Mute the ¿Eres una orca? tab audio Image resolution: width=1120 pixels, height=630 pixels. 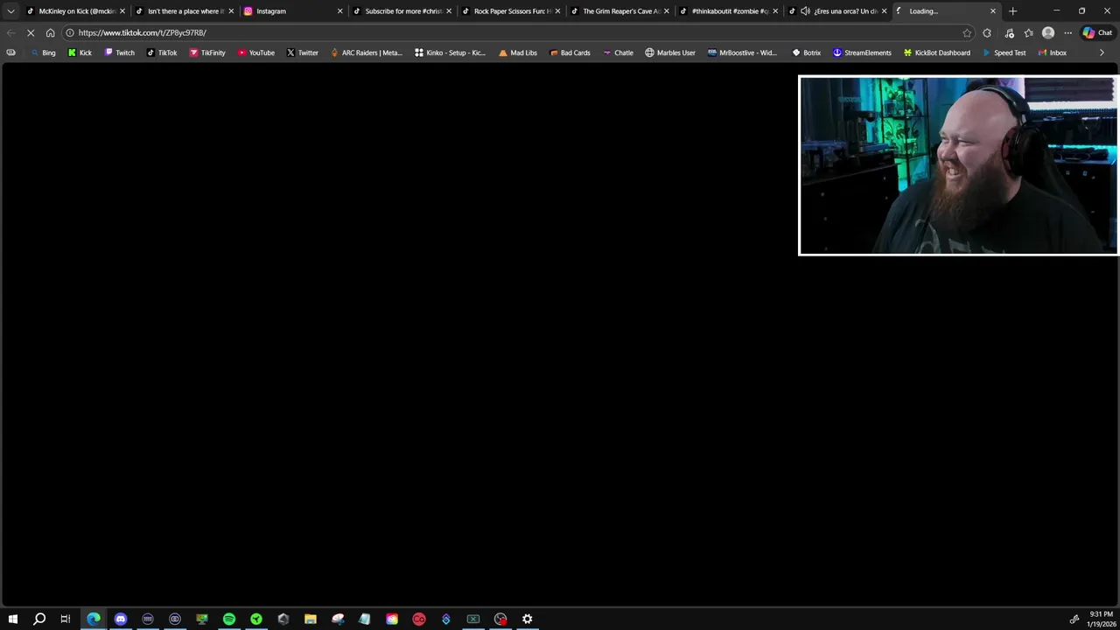(x=805, y=11)
